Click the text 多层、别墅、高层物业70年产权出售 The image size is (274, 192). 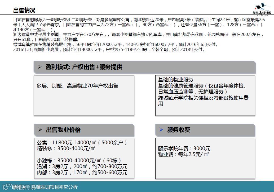pos(77,86)
